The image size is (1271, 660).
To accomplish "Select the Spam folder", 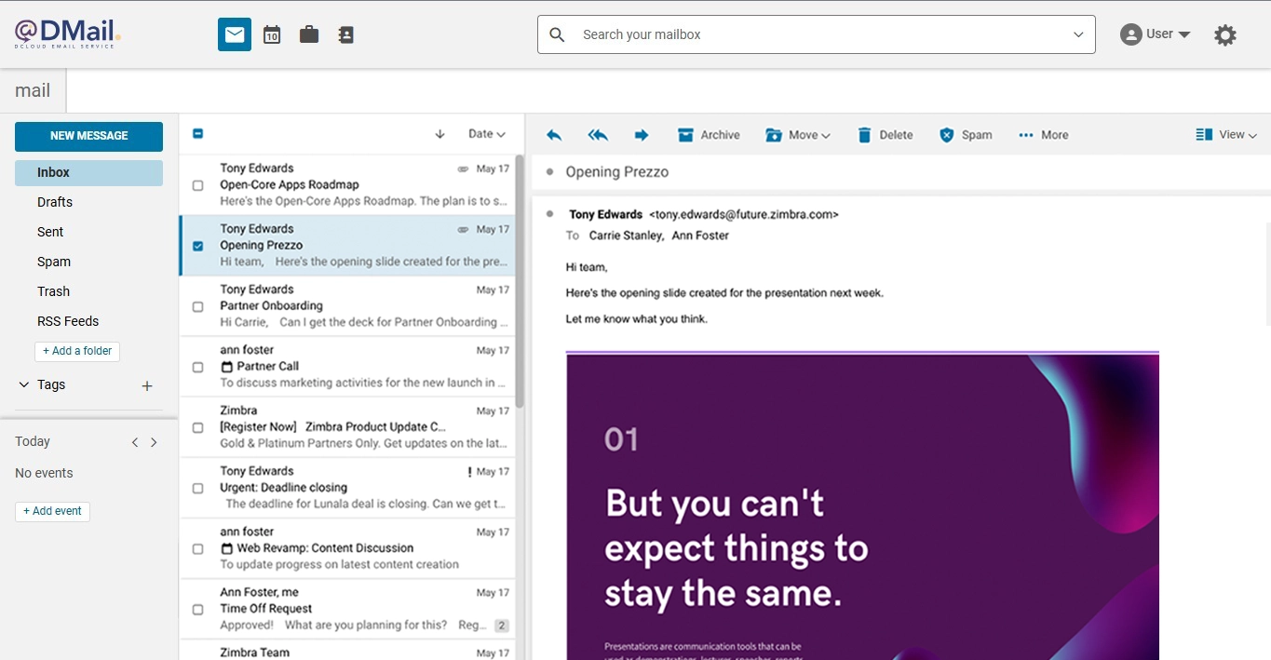I will (x=53, y=262).
